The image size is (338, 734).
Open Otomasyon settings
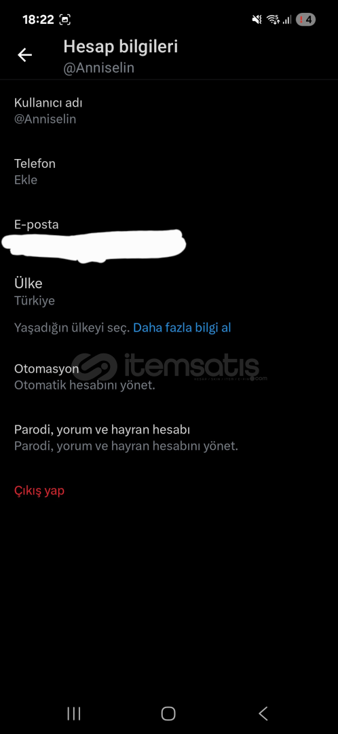(169, 377)
